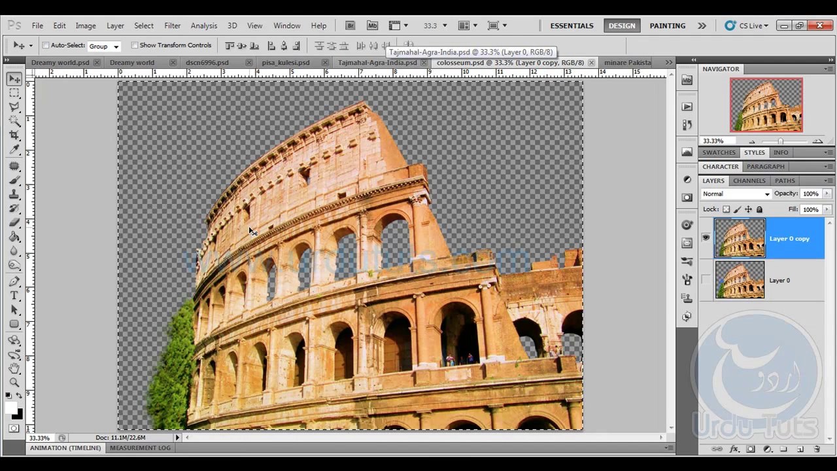837x471 pixels.
Task: Open the Measurement Log panel
Action: (x=140, y=448)
